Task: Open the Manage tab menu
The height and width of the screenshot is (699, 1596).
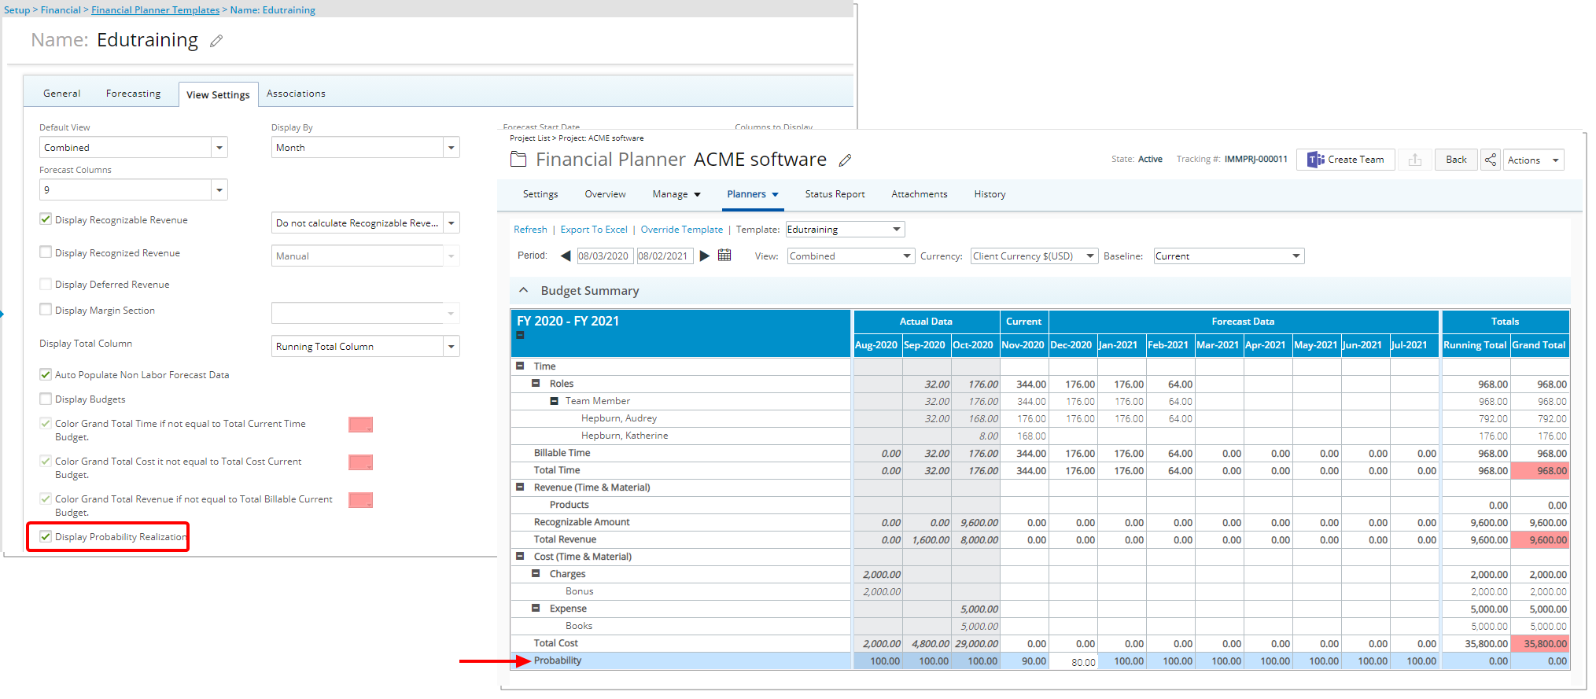Action: [676, 194]
